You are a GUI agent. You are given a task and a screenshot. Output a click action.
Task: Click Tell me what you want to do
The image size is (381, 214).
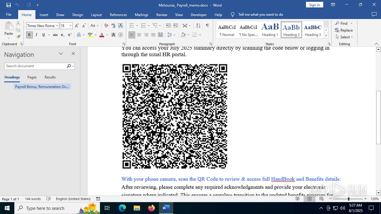click(x=260, y=15)
